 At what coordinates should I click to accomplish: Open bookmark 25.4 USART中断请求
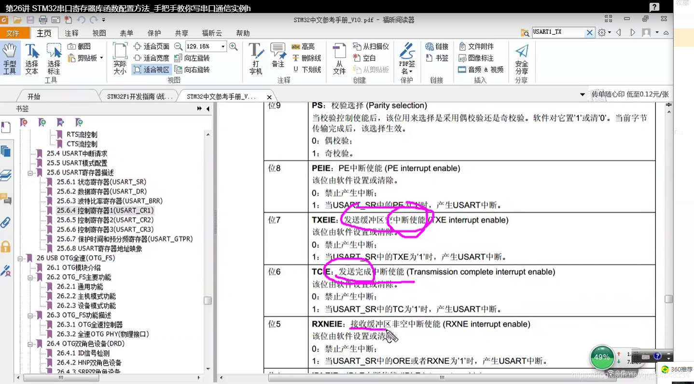(x=77, y=153)
